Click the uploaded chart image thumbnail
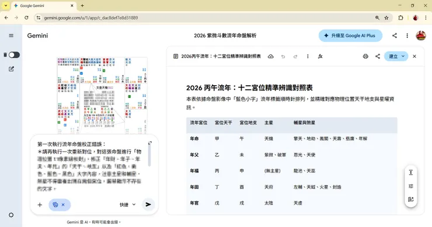Screen dimensions: 432x227 [102, 95]
